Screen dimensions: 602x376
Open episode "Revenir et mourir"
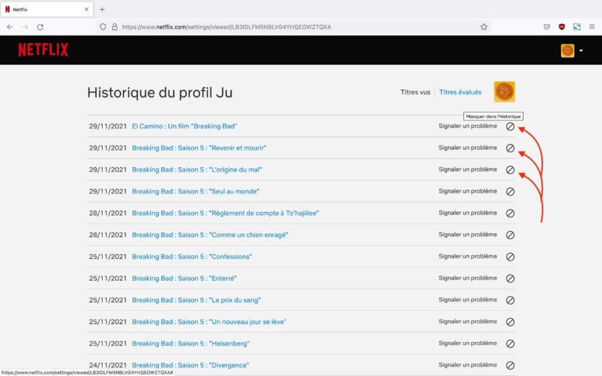pyautogui.click(x=199, y=148)
